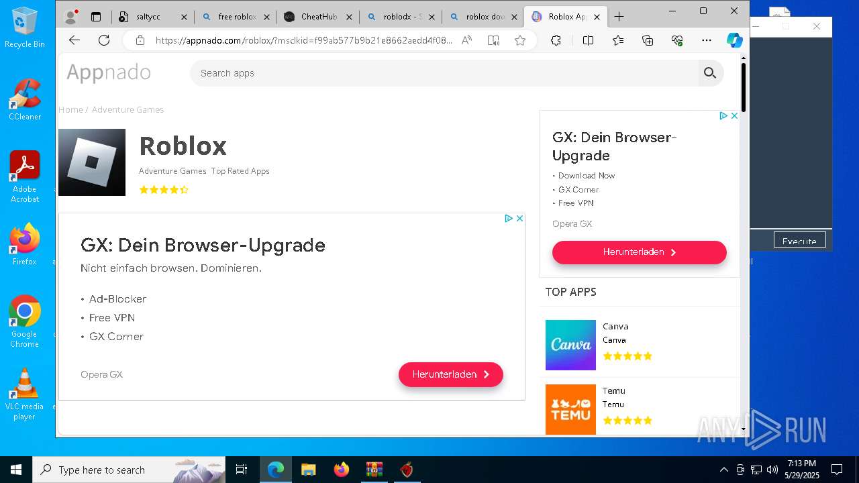Image resolution: width=859 pixels, height=483 pixels.
Task: Open the tab actions menu icon
Action: pyautogui.click(x=96, y=17)
